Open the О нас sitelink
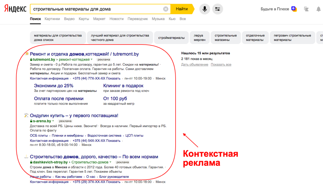 coord(91,177)
